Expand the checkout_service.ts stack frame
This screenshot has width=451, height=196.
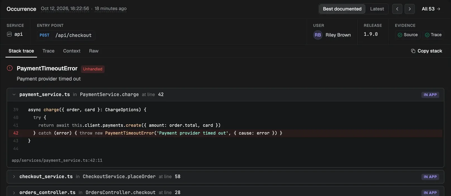(x=14, y=177)
